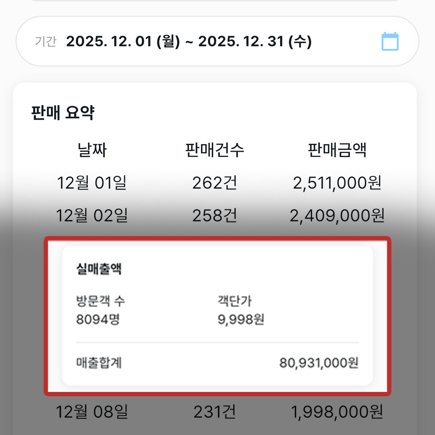Open the 12월 02일 sales row
Image resolution: width=435 pixels, height=435 pixels.
pos(92,215)
